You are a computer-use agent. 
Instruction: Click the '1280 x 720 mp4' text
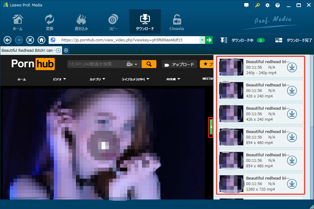coord(260,189)
